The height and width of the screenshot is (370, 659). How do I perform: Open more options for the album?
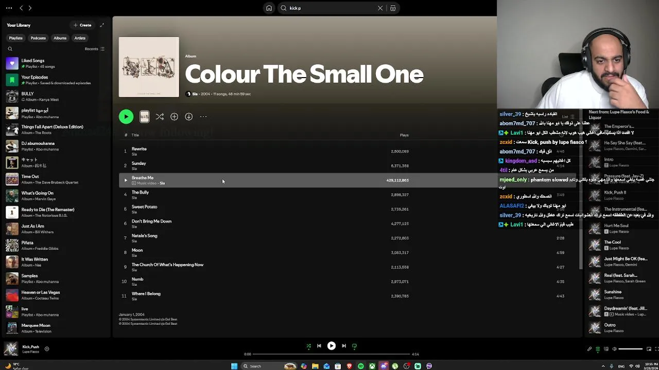203,117
